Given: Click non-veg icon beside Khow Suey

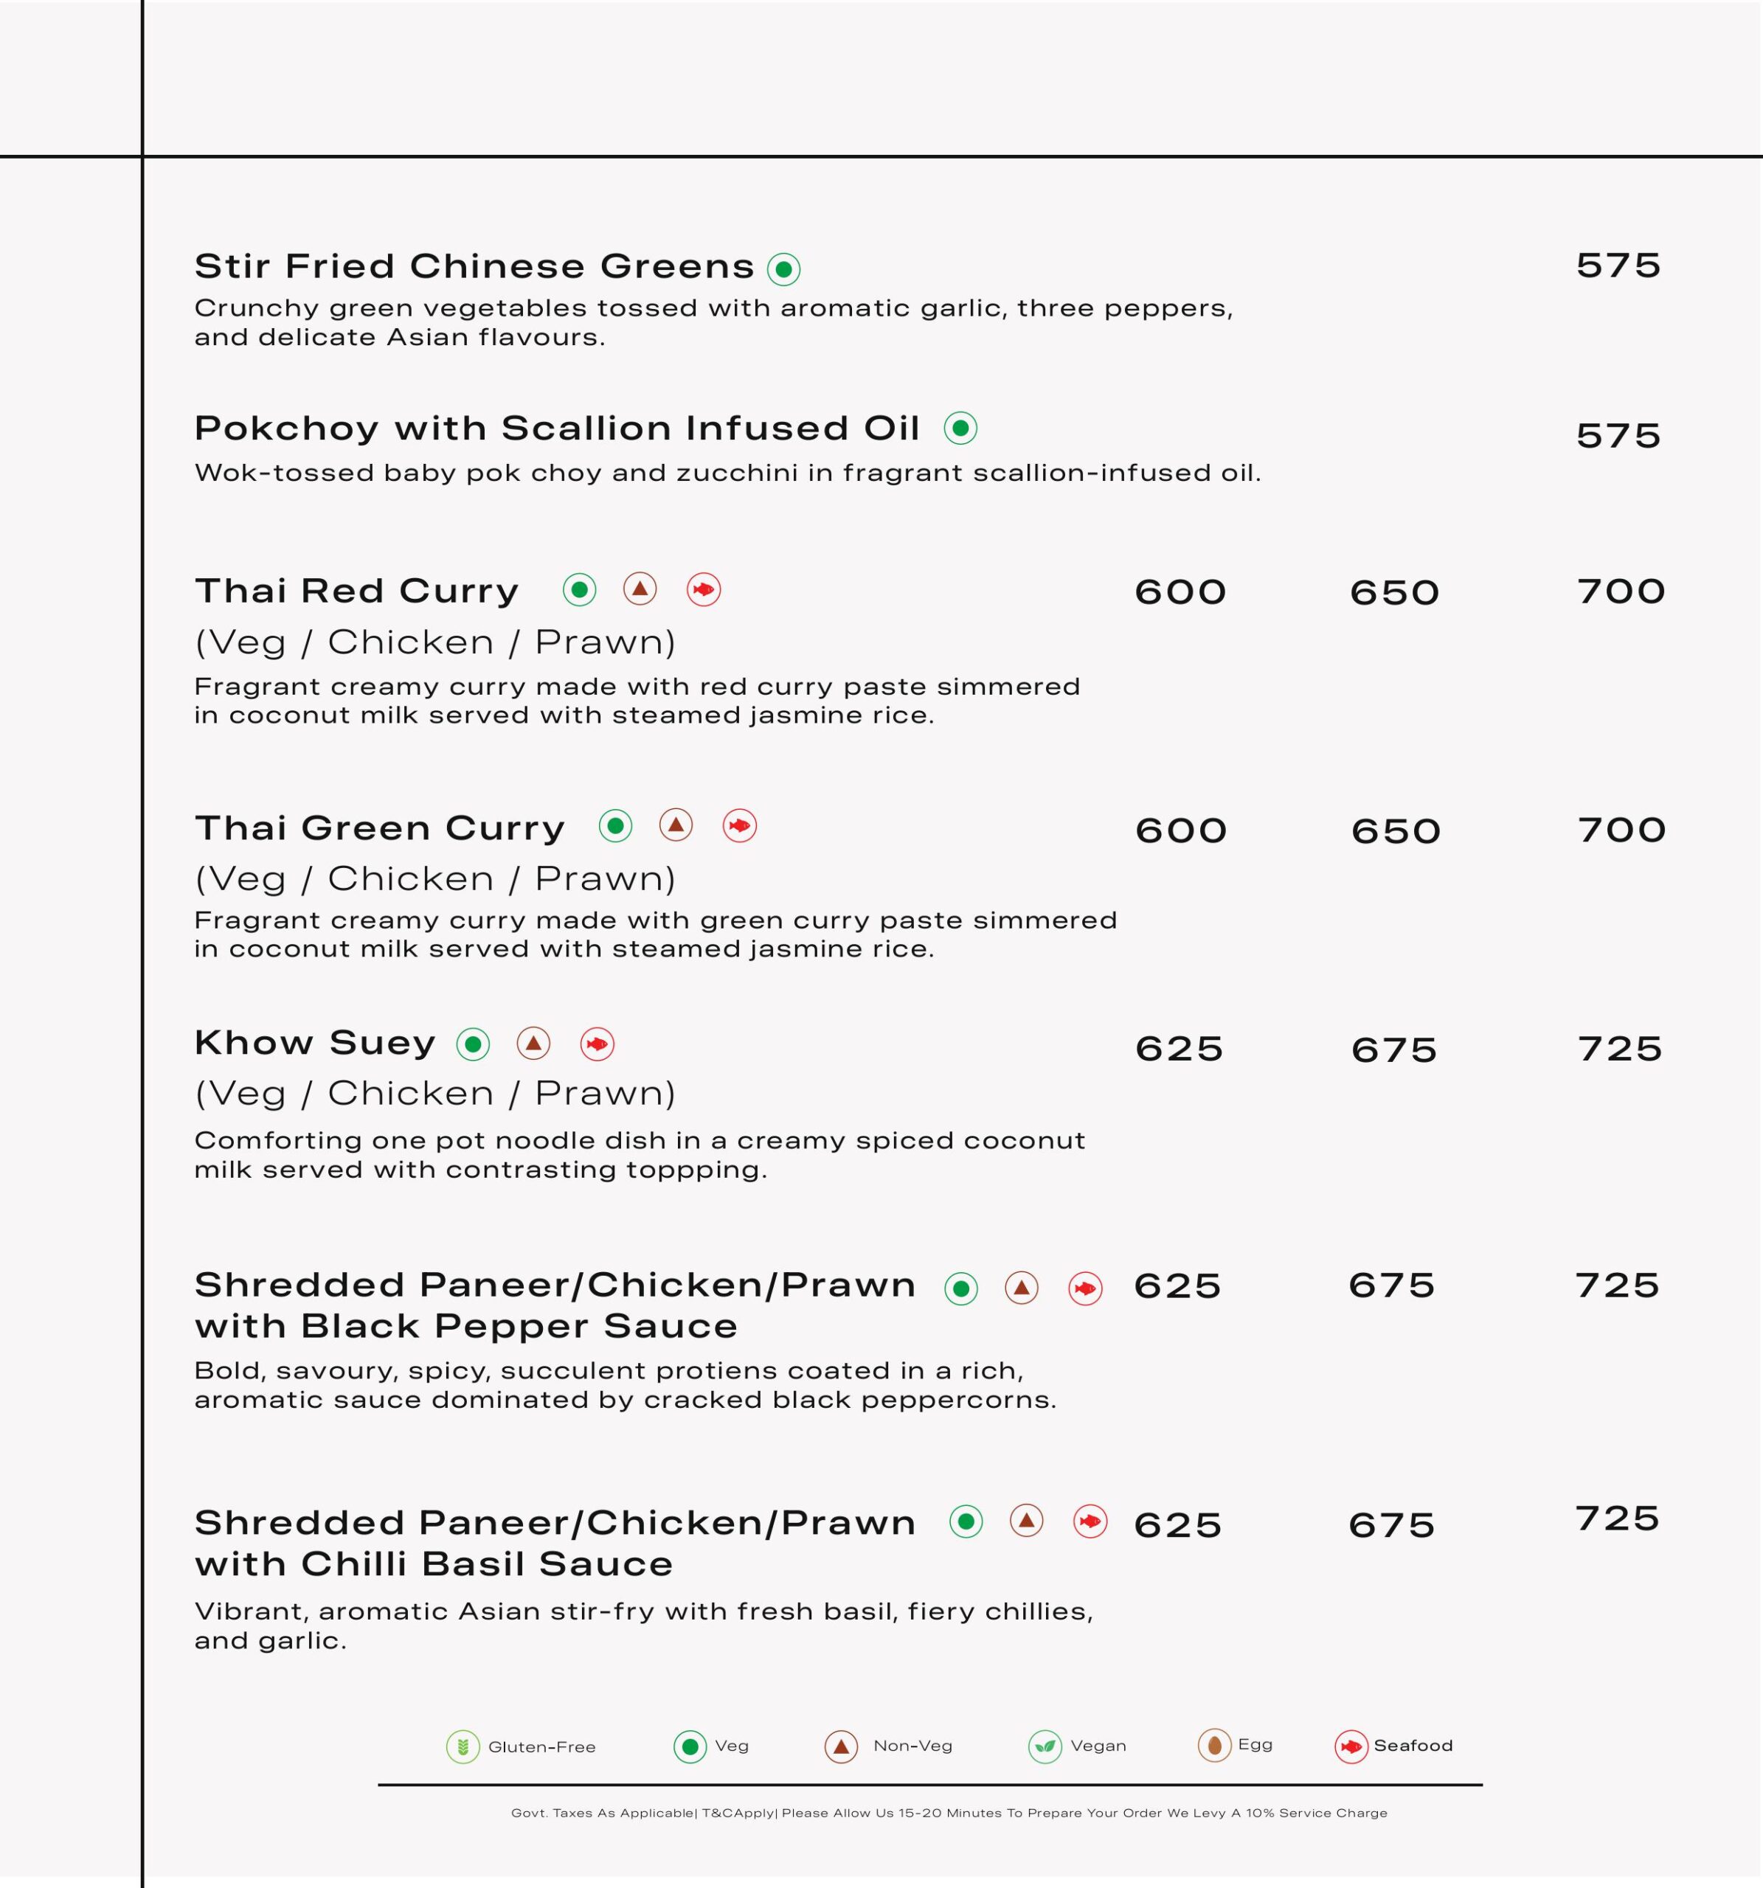Looking at the screenshot, I should coord(534,1044).
